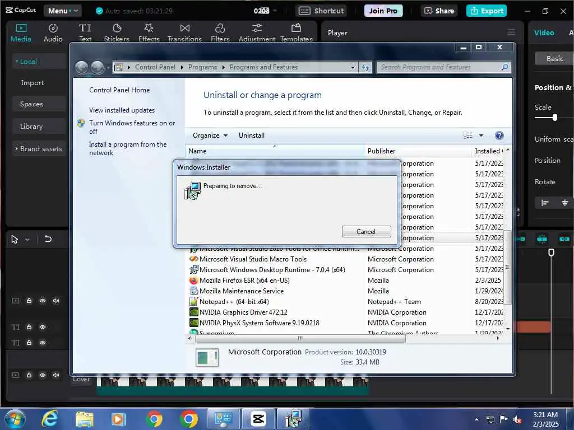This screenshot has height=430, width=574.
Task: Open the Templates tab in CapCut
Action: coord(297,33)
